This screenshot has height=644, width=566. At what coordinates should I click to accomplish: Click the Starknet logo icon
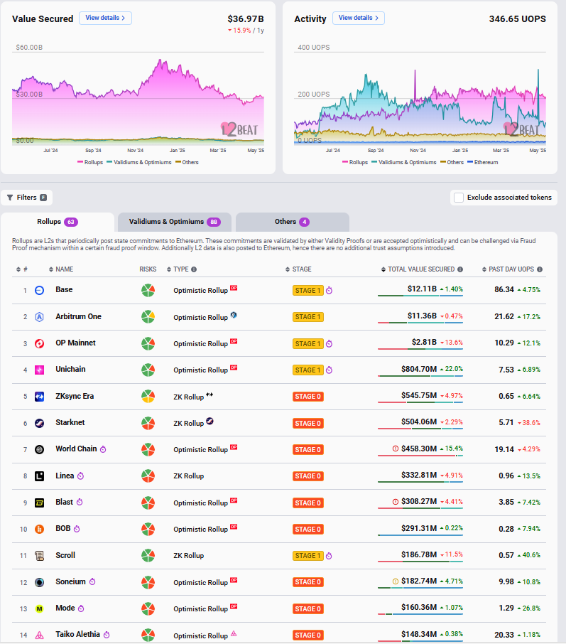click(x=40, y=423)
